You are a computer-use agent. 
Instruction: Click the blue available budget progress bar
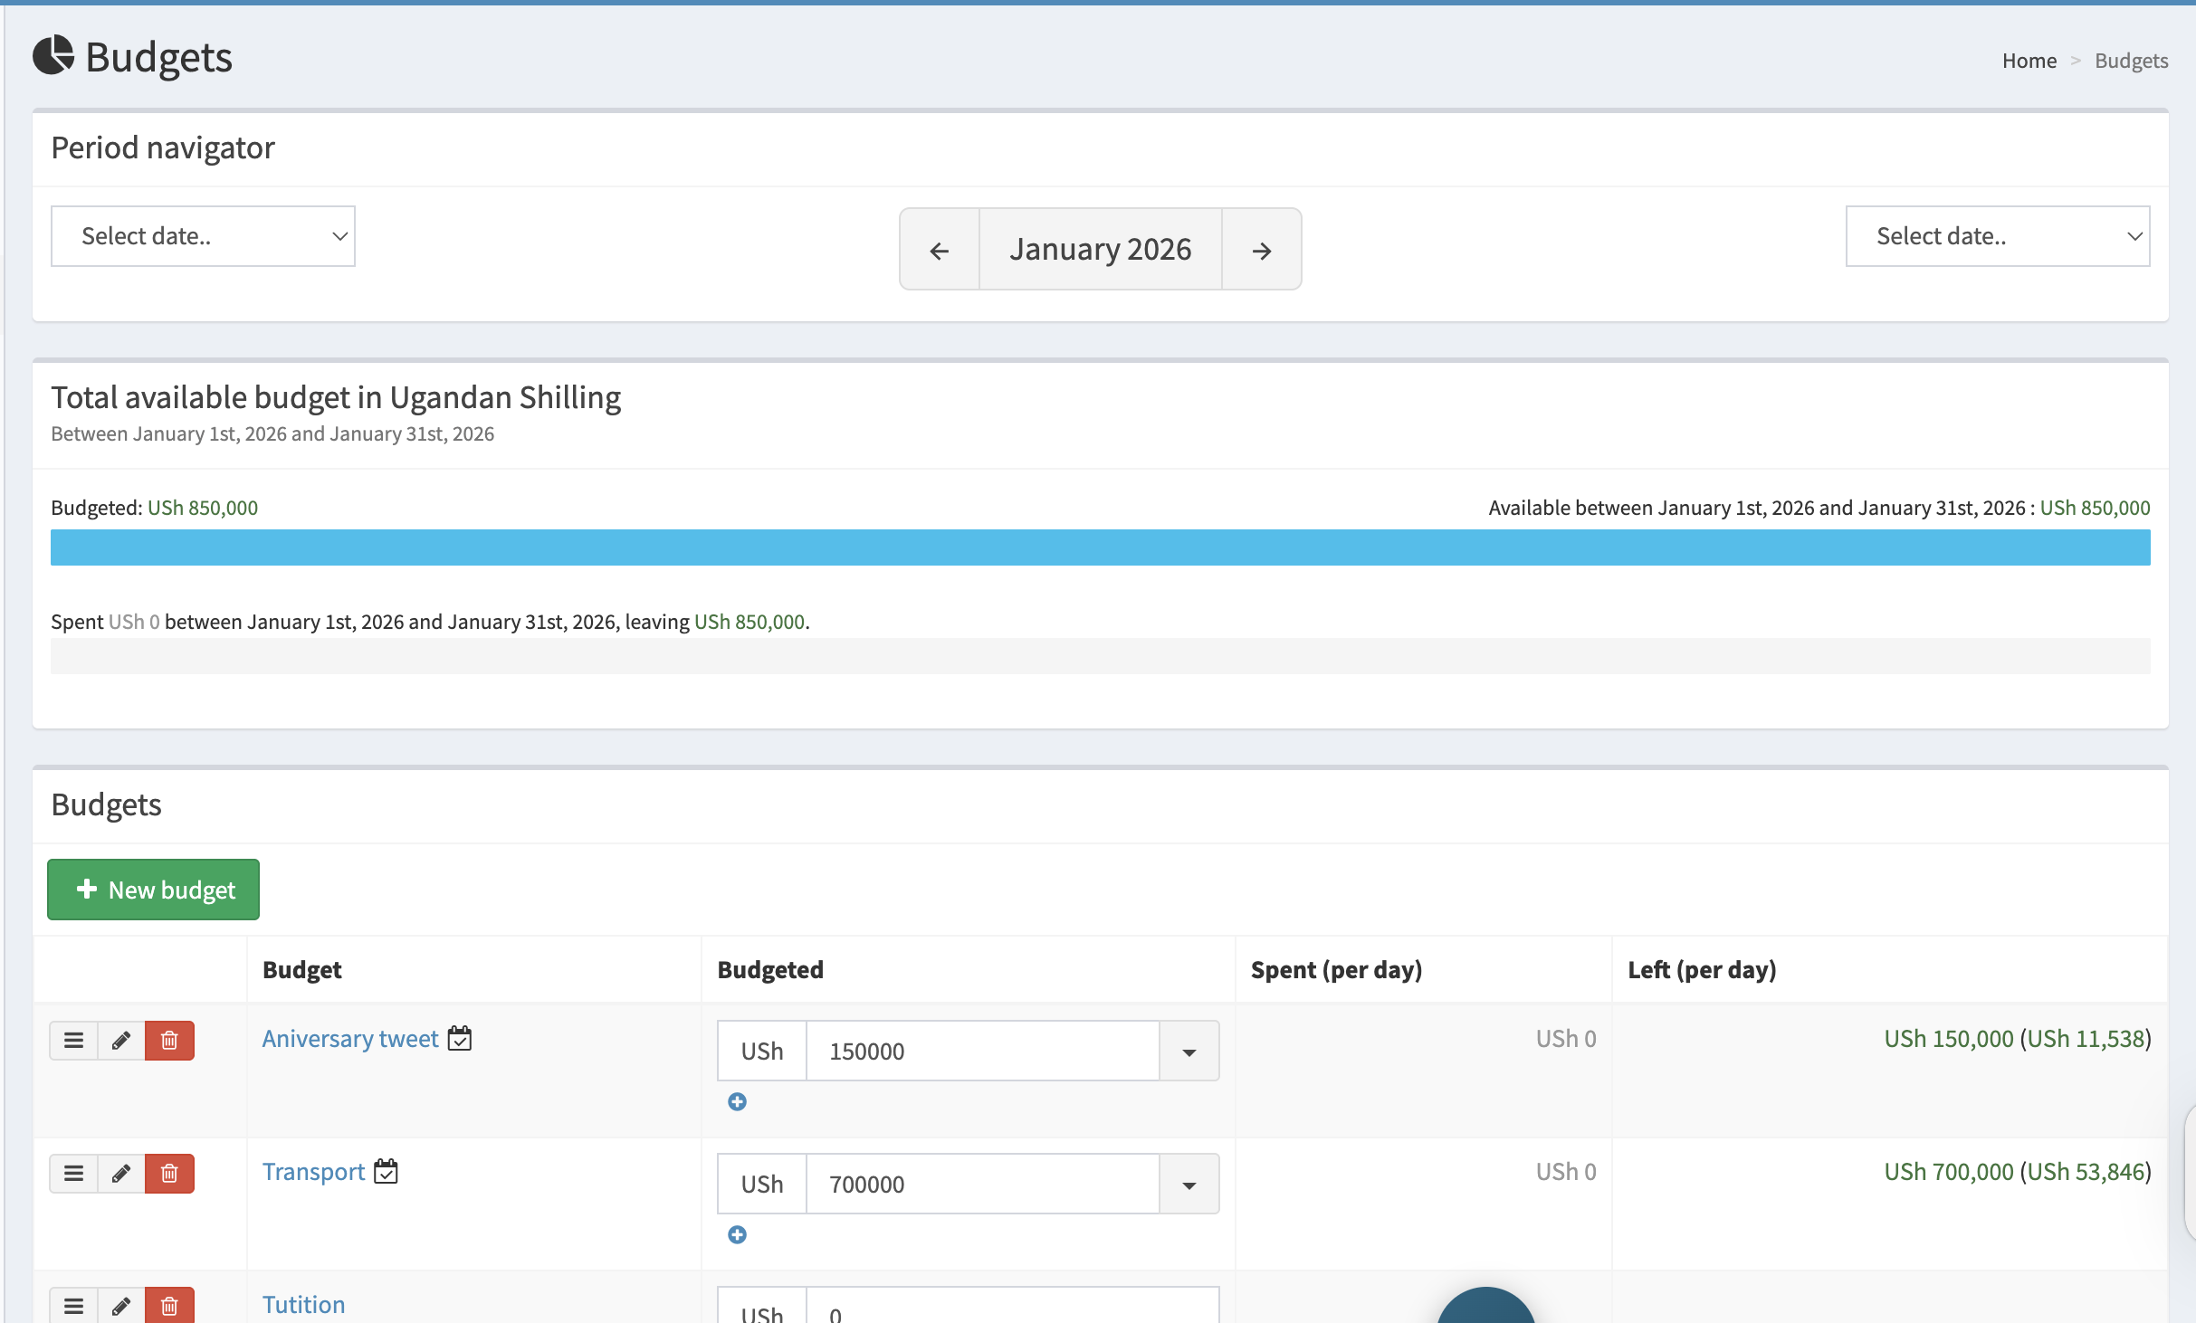[1101, 547]
